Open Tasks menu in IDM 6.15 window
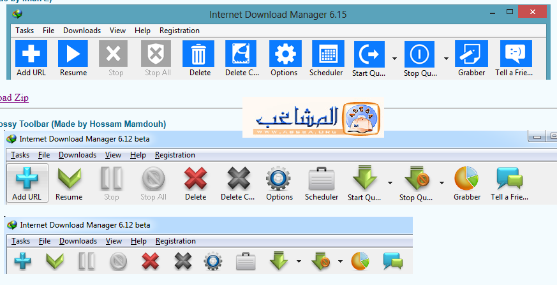 coord(24,31)
